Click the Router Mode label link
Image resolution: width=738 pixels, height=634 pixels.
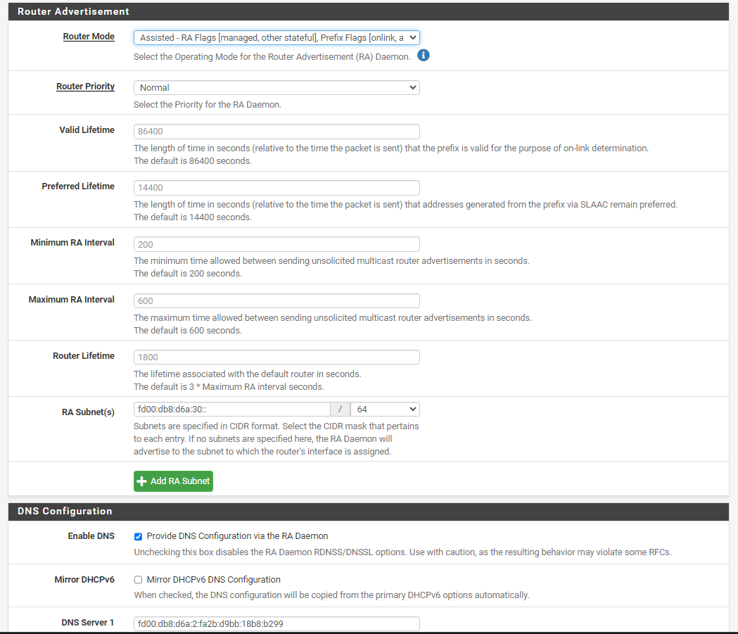pyautogui.click(x=89, y=37)
